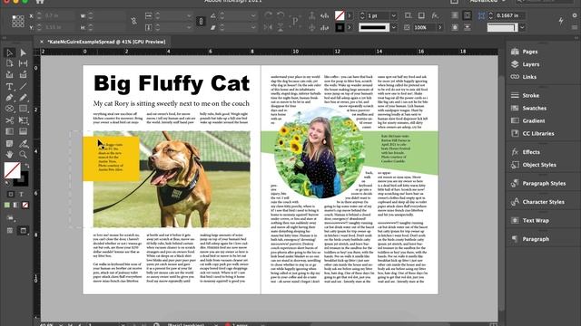
Task: Click the reference point locator grid
Action: pyautogui.click(x=18, y=21)
